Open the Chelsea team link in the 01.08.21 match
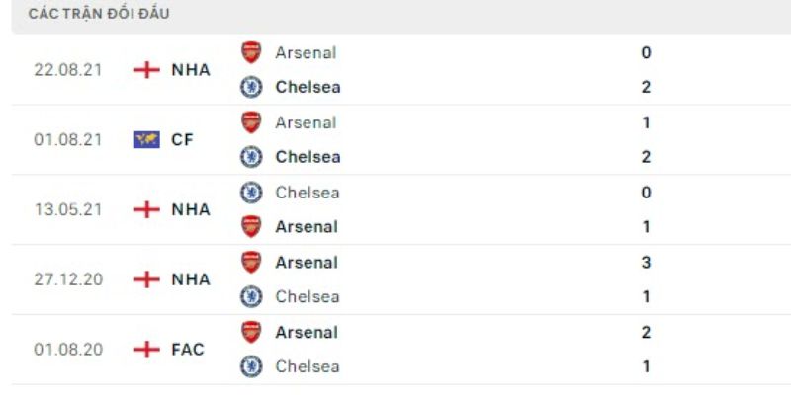Screen dimensions: 791x395 [308, 157]
